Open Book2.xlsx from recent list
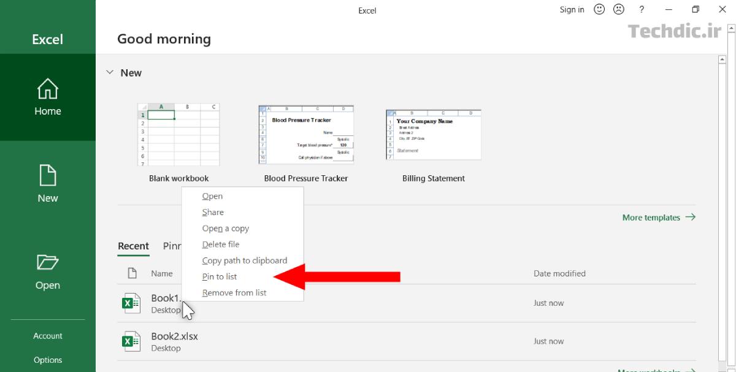The height and width of the screenshot is (372, 736). click(x=407, y=341)
